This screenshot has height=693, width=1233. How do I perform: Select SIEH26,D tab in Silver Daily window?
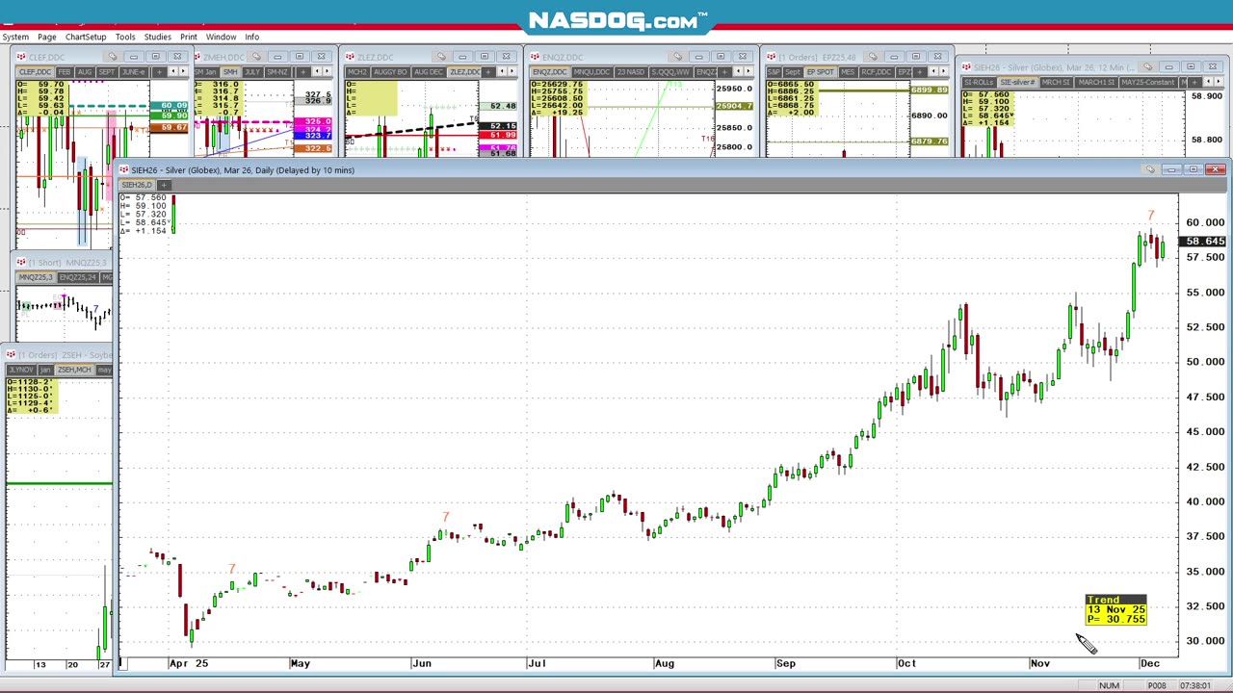(137, 185)
